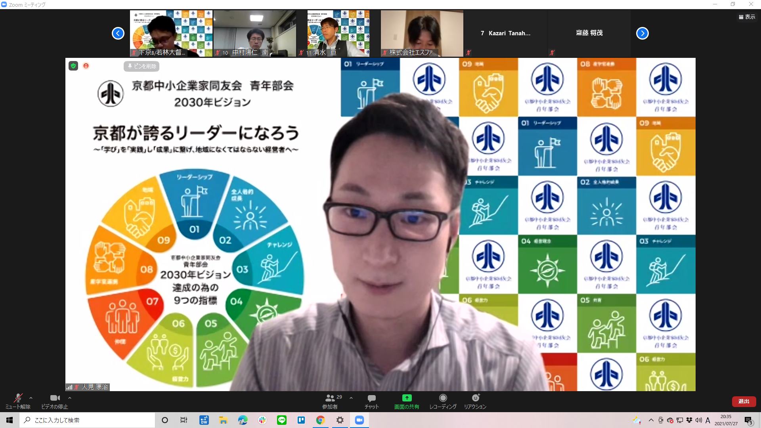Stop video with ビデオの停止 button
761x428 pixels.
[55, 401]
